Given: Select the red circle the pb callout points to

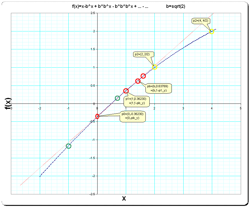Looking at the screenshot, I should pos(138,81).
